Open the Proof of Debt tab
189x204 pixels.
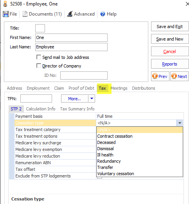81,88
